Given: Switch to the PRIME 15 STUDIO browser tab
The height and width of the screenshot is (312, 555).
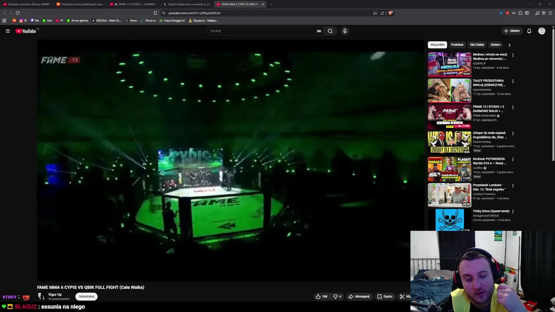Looking at the screenshot, I should 134,4.
